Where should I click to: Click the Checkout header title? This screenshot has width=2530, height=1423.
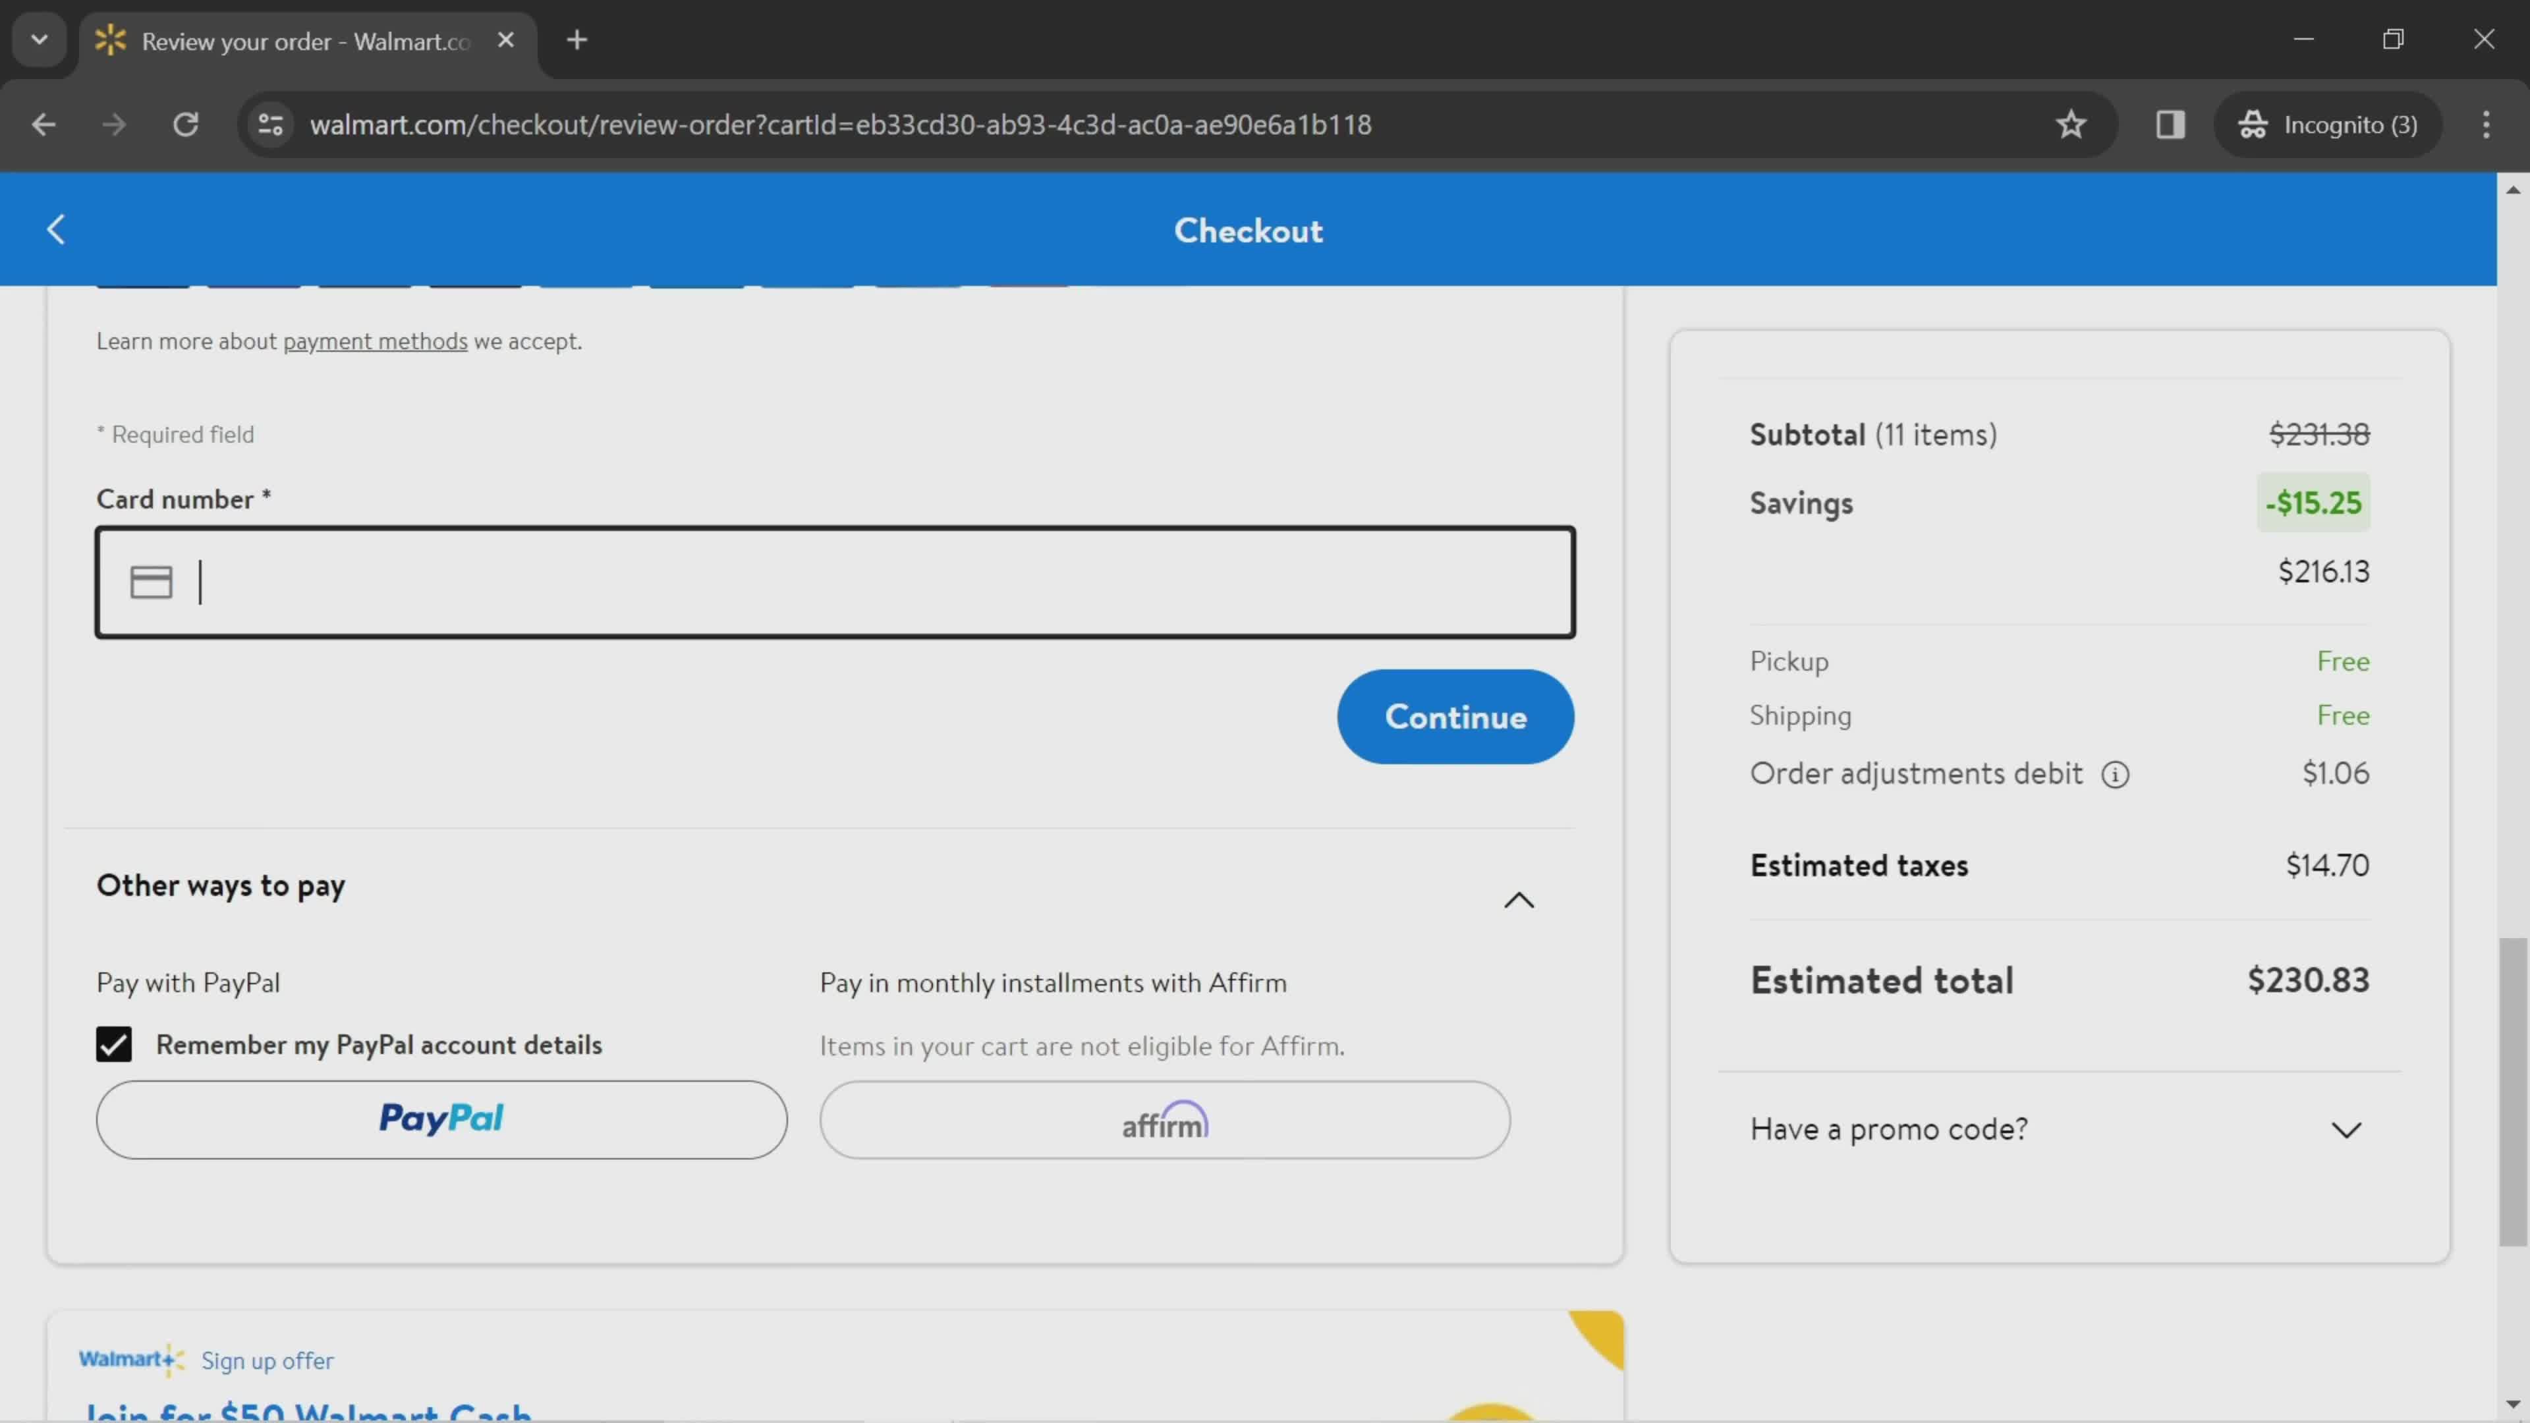(1249, 231)
